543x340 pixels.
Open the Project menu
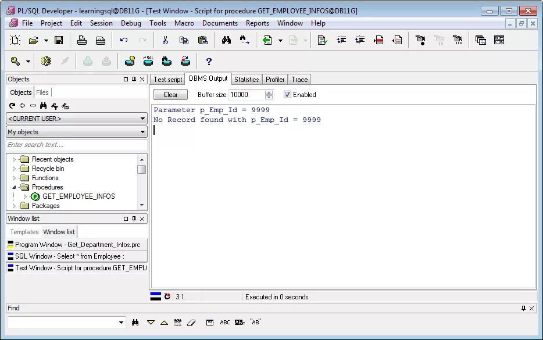click(x=51, y=23)
